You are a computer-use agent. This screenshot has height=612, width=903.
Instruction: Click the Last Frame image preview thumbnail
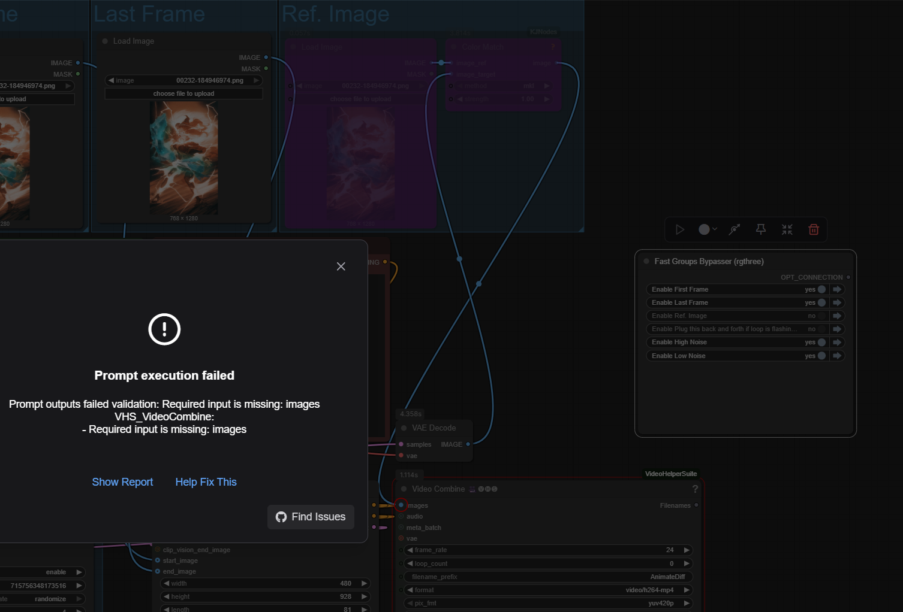[183, 158]
